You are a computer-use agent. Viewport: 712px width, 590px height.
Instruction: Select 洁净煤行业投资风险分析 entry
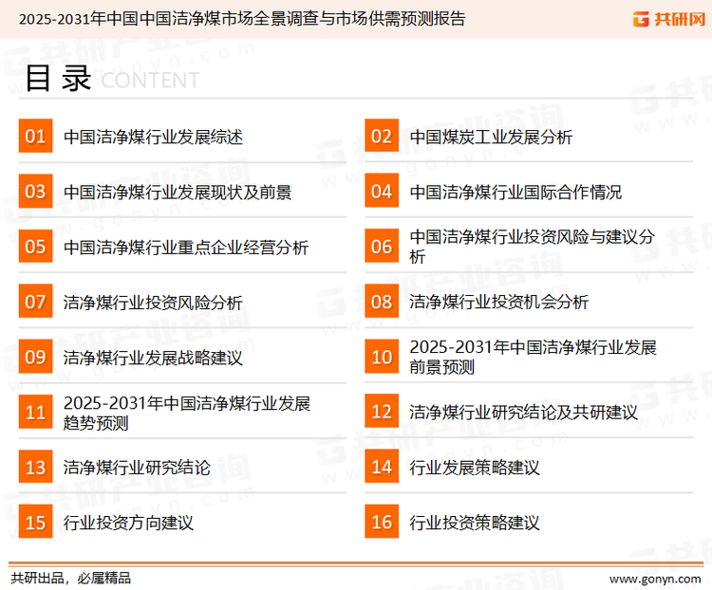point(153,303)
